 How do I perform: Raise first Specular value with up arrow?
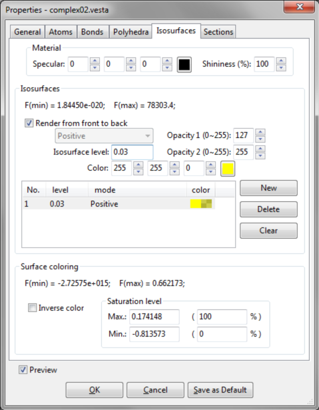(95, 61)
